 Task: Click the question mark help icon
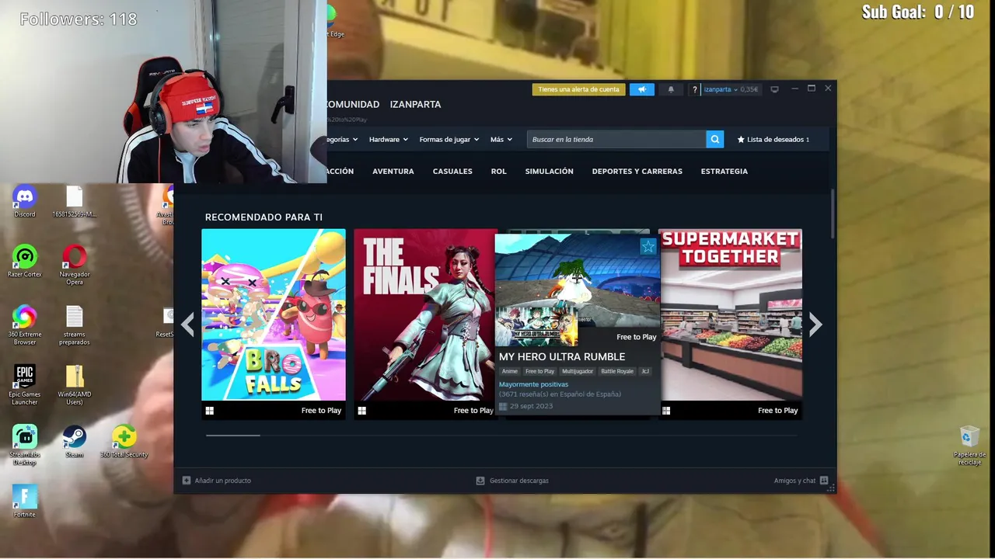point(695,89)
